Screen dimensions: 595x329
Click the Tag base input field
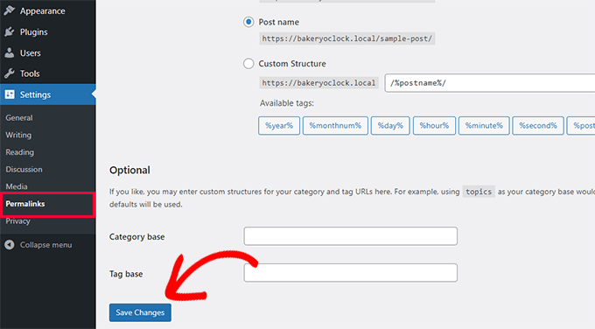[350, 272]
